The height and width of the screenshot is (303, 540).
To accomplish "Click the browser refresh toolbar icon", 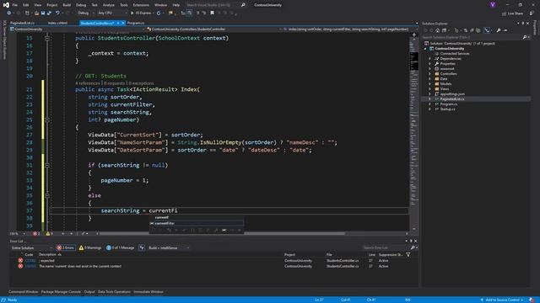I will pyautogui.click(x=159, y=13).
